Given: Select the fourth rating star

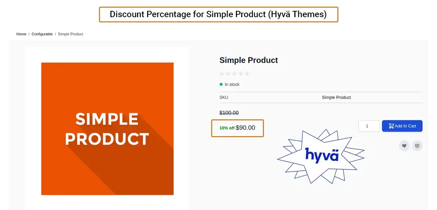Looking at the screenshot, I should [x=241, y=73].
